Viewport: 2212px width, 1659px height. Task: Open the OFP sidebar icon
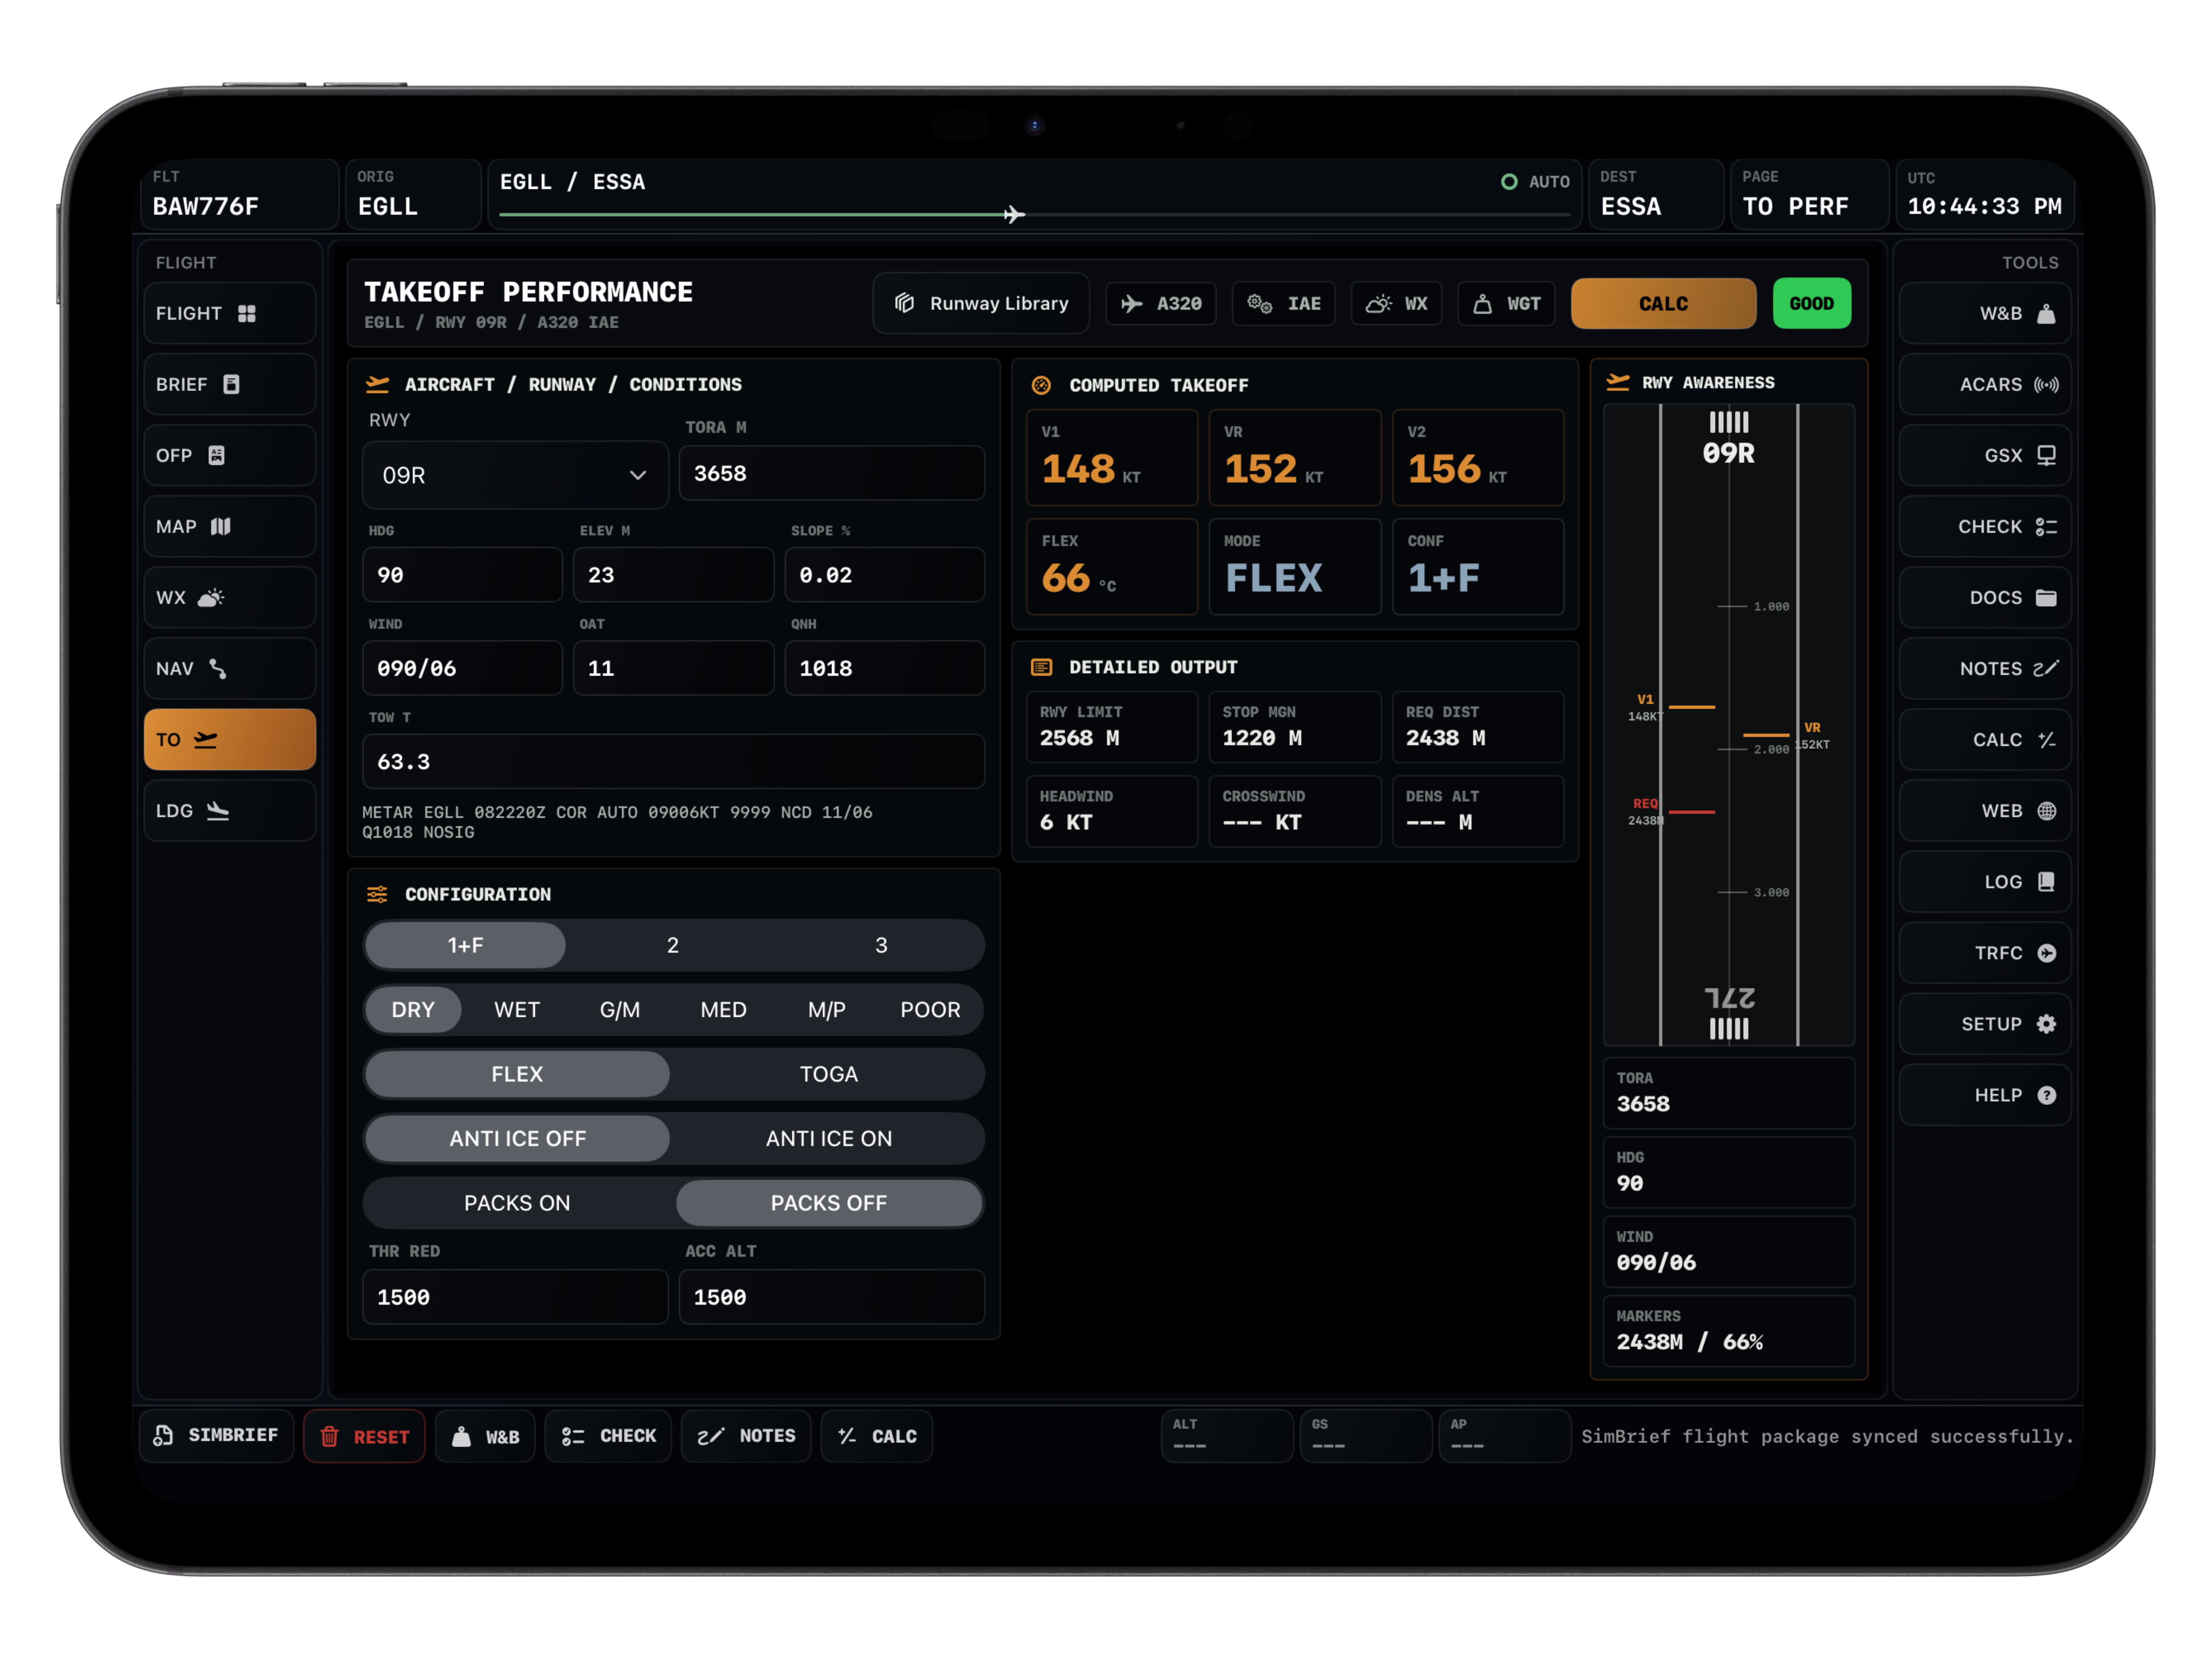[216, 456]
